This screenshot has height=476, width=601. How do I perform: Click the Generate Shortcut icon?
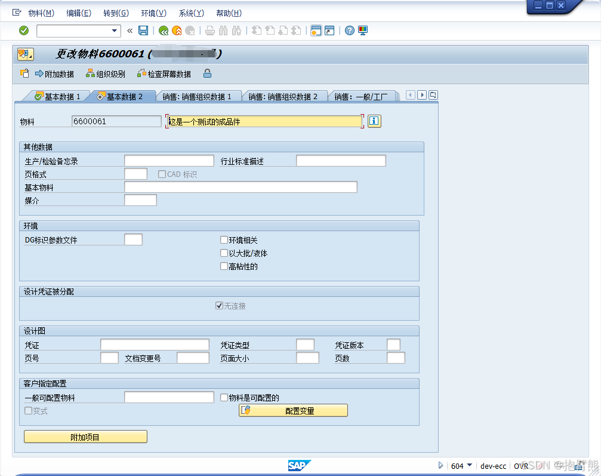(x=329, y=30)
